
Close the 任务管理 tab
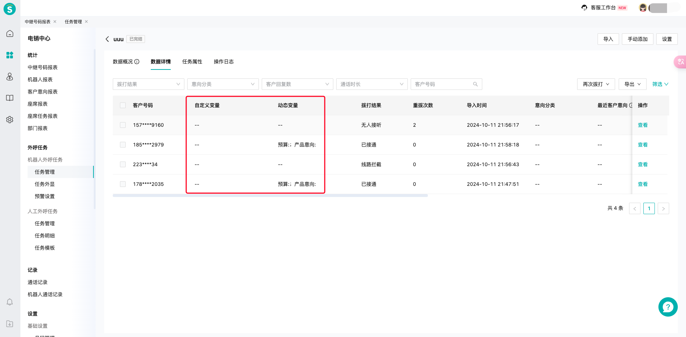point(86,21)
